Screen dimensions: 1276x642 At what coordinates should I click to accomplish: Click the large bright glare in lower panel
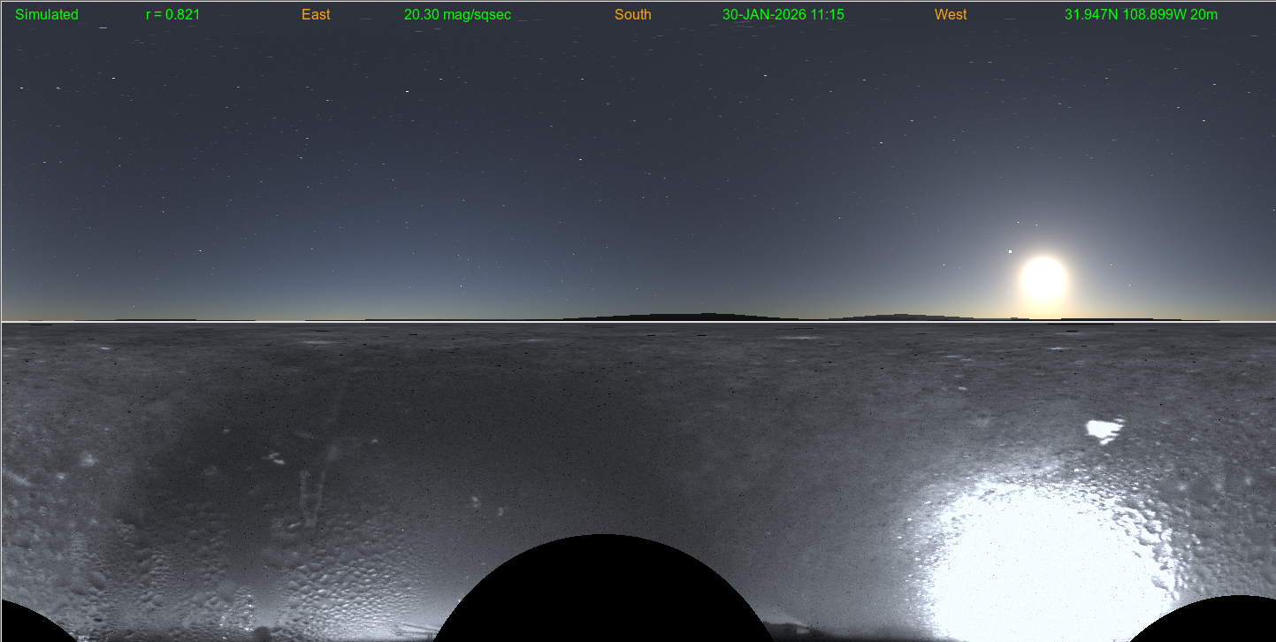[1043, 548]
